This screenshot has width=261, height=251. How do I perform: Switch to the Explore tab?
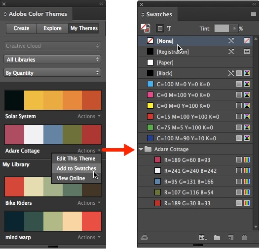click(52, 28)
